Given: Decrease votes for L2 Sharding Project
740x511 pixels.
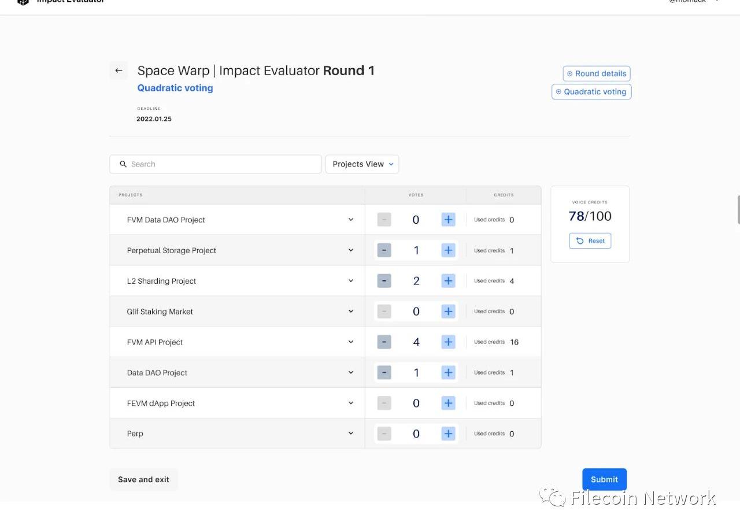Looking at the screenshot, I should click(x=384, y=281).
